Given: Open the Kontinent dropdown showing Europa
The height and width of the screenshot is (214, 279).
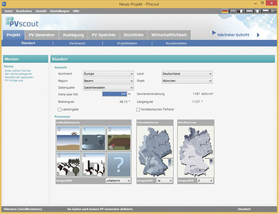Looking at the screenshot, I should 108,74.
